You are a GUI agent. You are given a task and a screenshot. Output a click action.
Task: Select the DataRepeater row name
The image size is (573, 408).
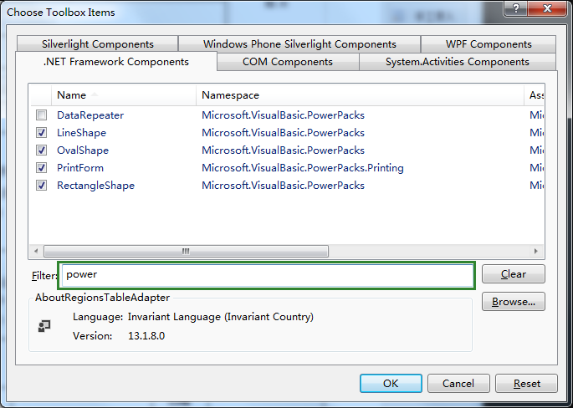coord(90,115)
